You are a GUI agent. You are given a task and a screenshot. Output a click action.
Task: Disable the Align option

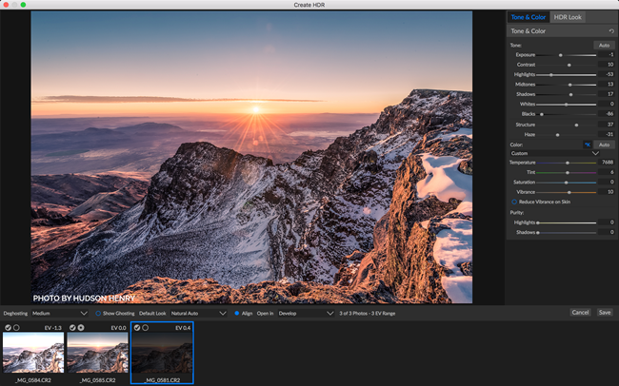(x=236, y=313)
